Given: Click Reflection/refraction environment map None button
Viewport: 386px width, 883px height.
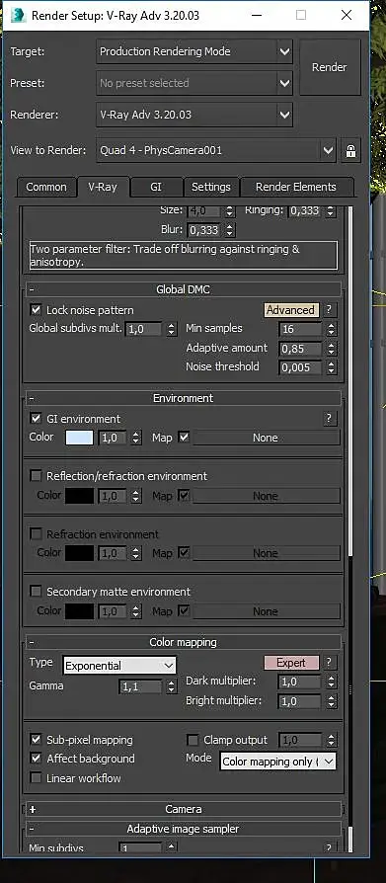Looking at the screenshot, I should [x=266, y=496].
